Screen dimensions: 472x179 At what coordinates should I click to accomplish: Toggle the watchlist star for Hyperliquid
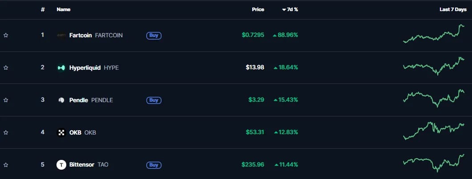coord(6,68)
